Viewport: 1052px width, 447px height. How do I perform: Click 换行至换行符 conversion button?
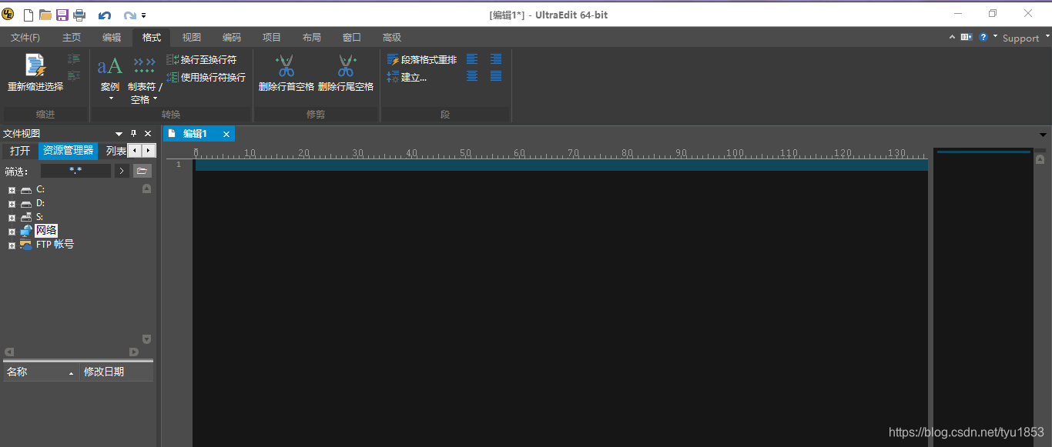click(x=202, y=59)
